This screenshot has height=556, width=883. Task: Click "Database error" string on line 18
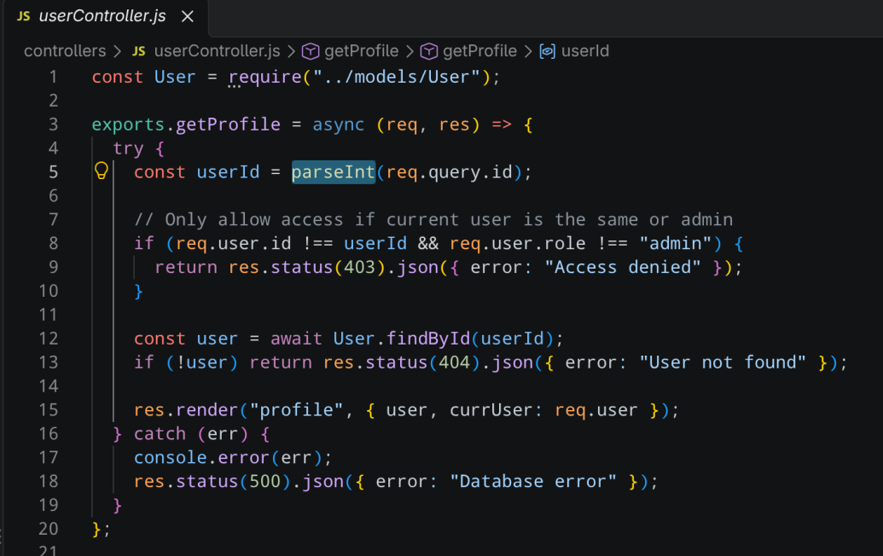[x=533, y=481]
